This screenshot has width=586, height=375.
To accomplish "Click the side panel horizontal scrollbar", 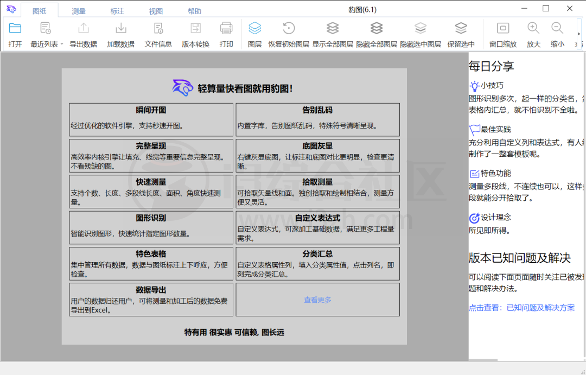I will pos(483,360).
